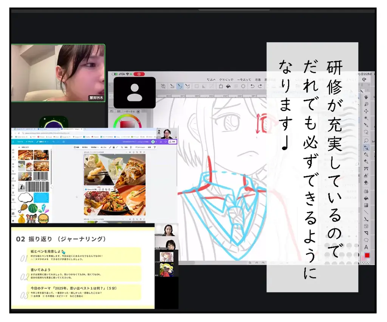Select the Lasso selection tool
This screenshot has width=387, height=322.
tap(366, 132)
